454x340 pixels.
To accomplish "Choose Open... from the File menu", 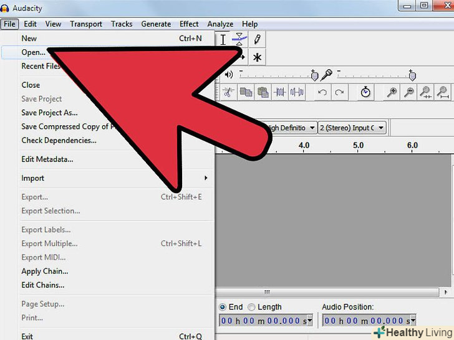I will click(x=33, y=52).
